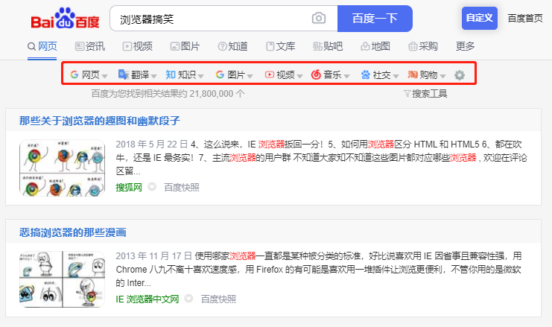Click the verified badge next to IE 浏览器中文网

[x=188, y=299]
